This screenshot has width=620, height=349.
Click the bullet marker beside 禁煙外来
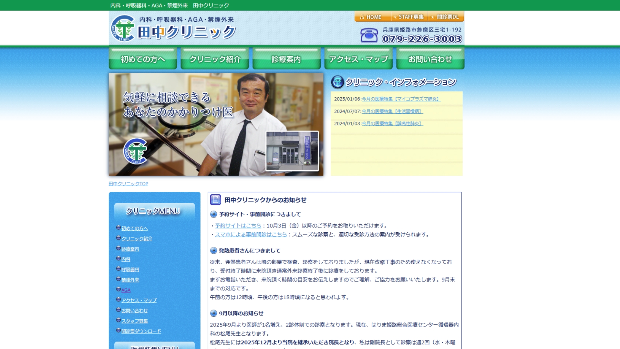coord(118,280)
